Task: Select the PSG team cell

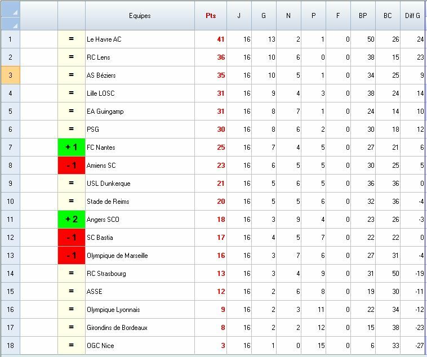Action: pos(139,130)
